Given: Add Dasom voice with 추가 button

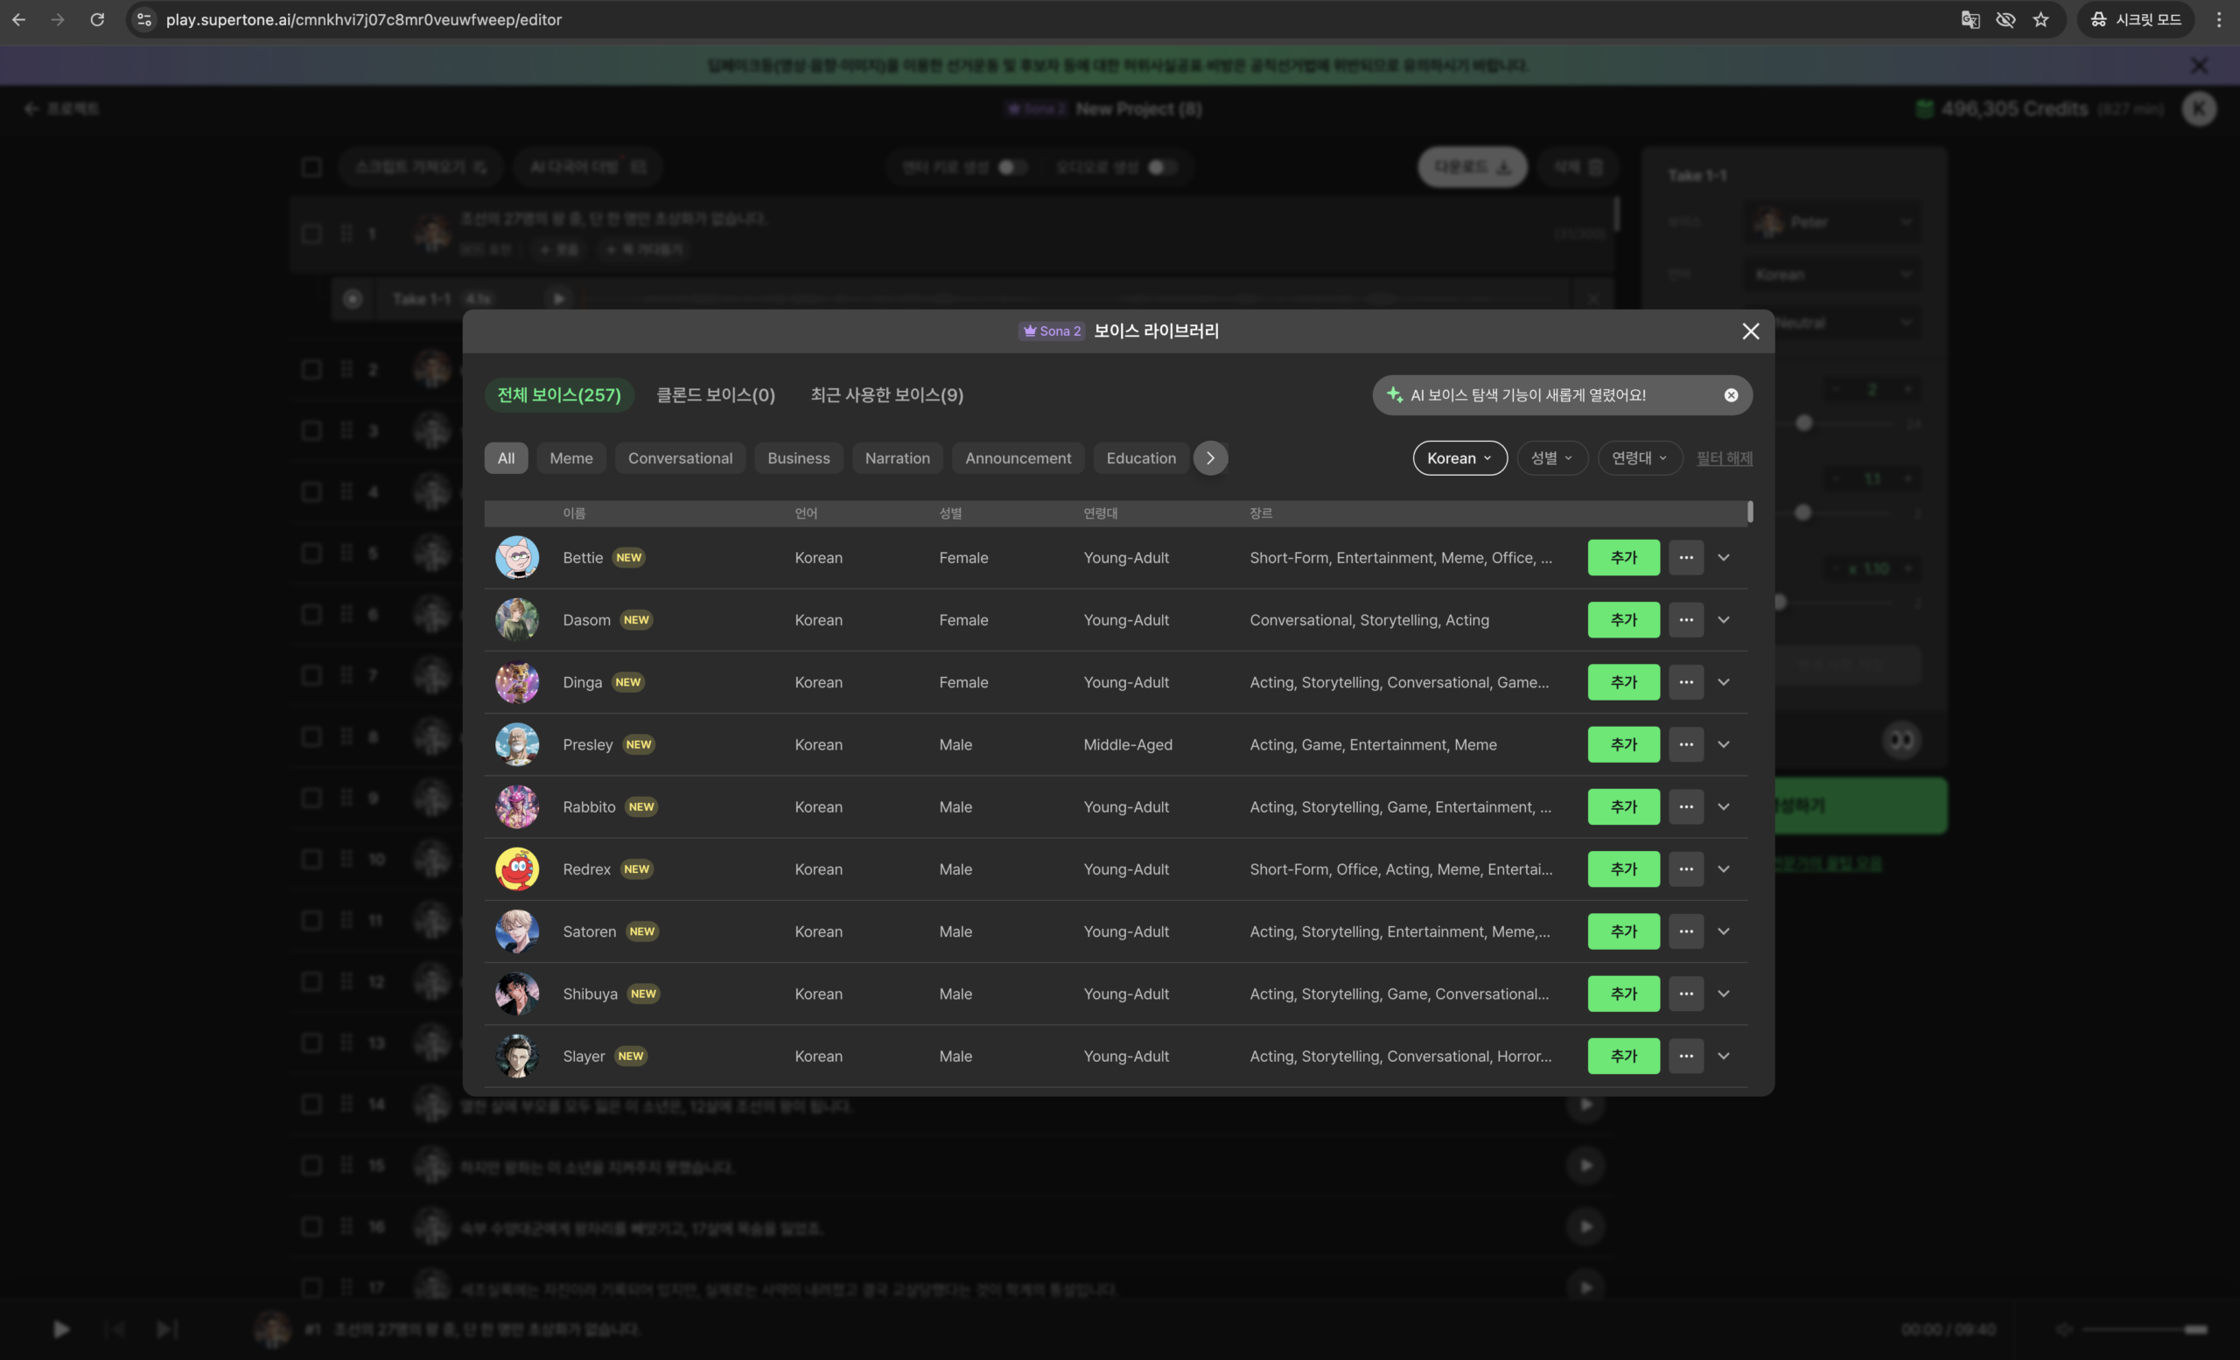Looking at the screenshot, I should (x=1623, y=619).
